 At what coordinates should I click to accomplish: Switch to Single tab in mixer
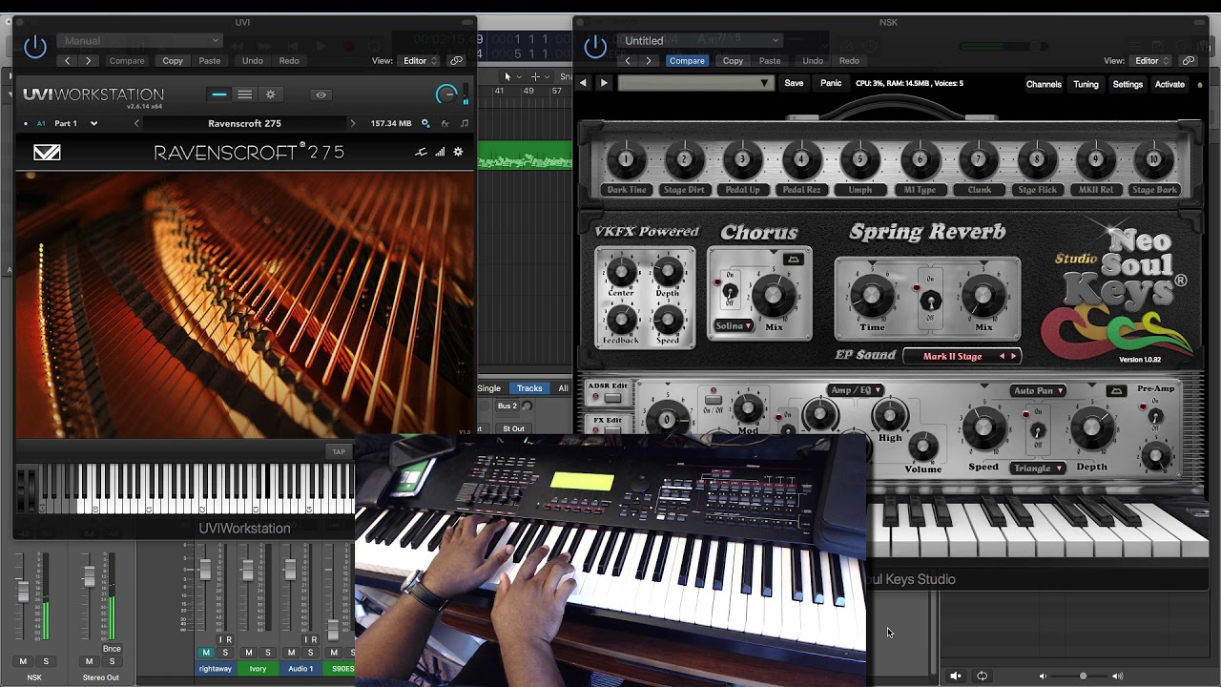coord(489,388)
